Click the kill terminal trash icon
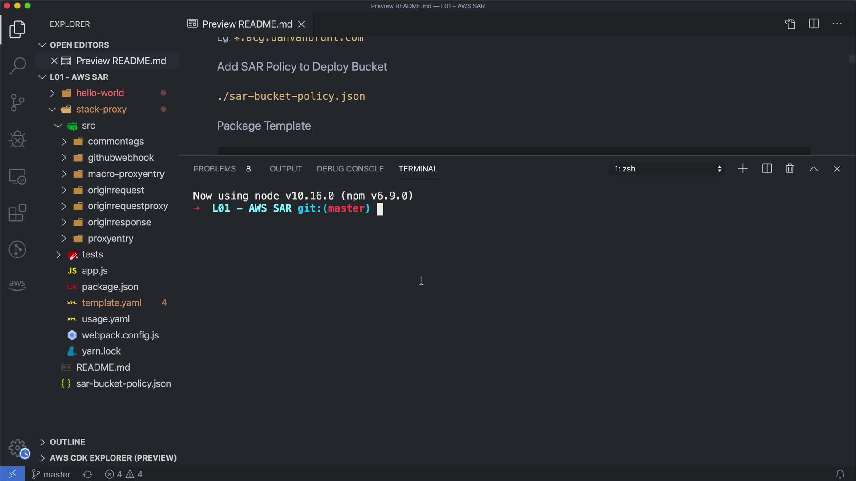Screen dimensions: 856x481 [x=790, y=169]
